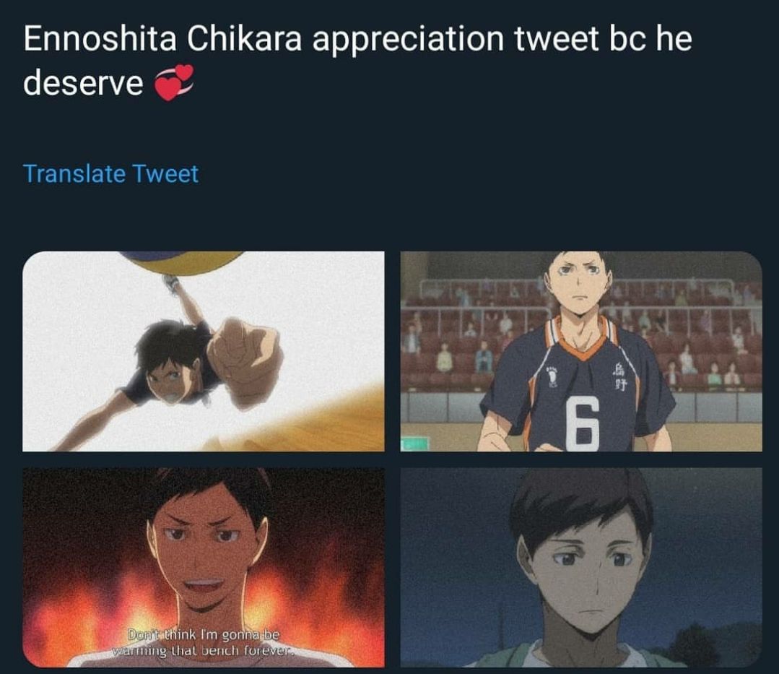The height and width of the screenshot is (674, 779).
Task: Click the outstretched fist in first image
Action: (245, 363)
